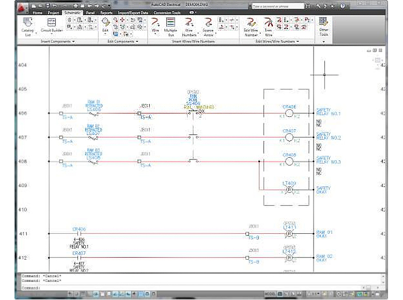Open the Other Tools button

pyautogui.click(x=323, y=26)
